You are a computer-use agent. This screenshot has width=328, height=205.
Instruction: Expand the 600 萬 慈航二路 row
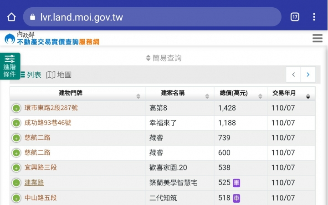tap(16, 153)
